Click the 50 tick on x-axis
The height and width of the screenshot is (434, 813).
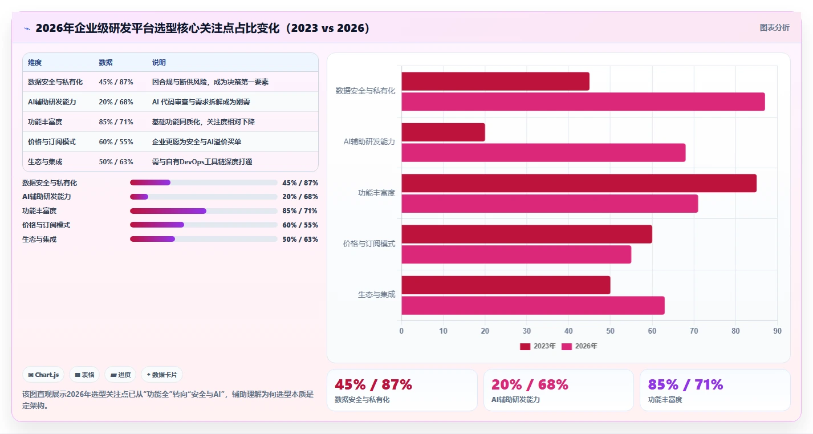point(610,331)
